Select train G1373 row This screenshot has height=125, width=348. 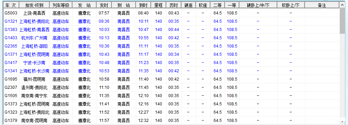click(171, 104)
